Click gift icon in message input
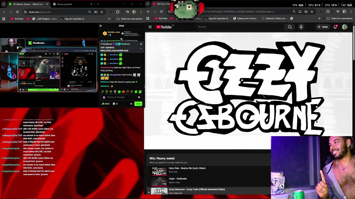The image size is (355, 199). point(104,97)
